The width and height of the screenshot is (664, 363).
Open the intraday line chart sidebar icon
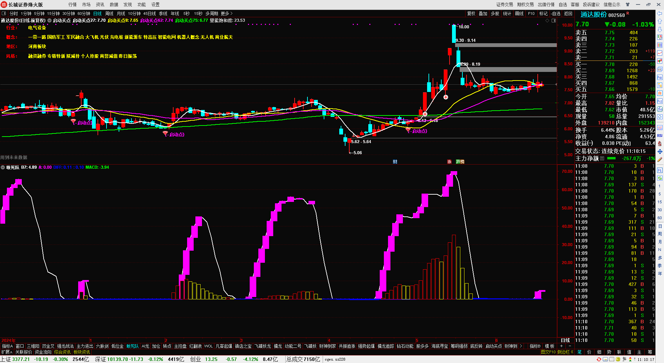coord(660,53)
